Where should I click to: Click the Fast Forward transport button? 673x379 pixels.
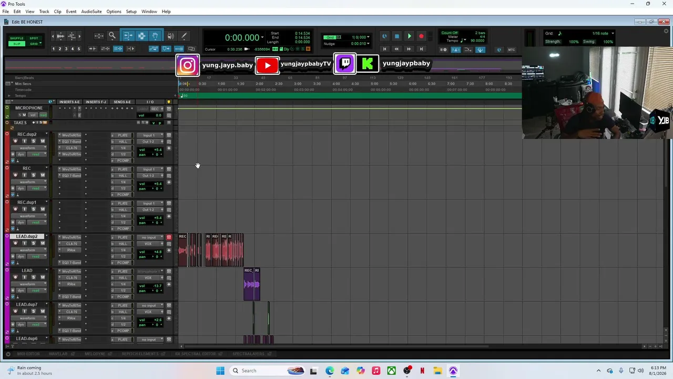click(409, 49)
